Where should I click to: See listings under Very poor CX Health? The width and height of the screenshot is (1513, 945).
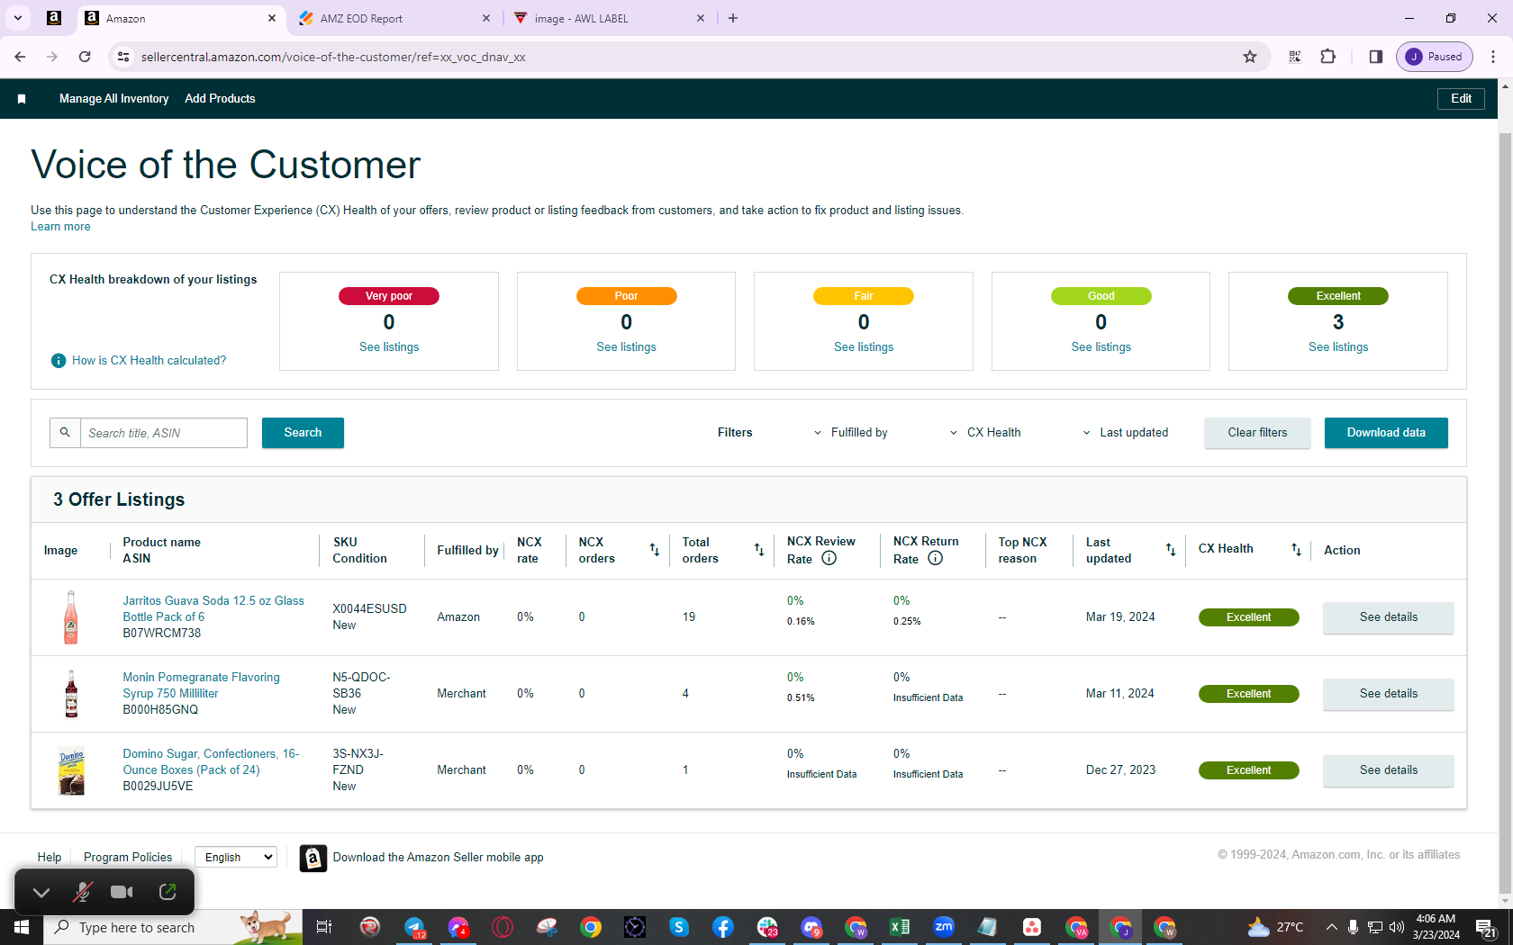click(389, 347)
